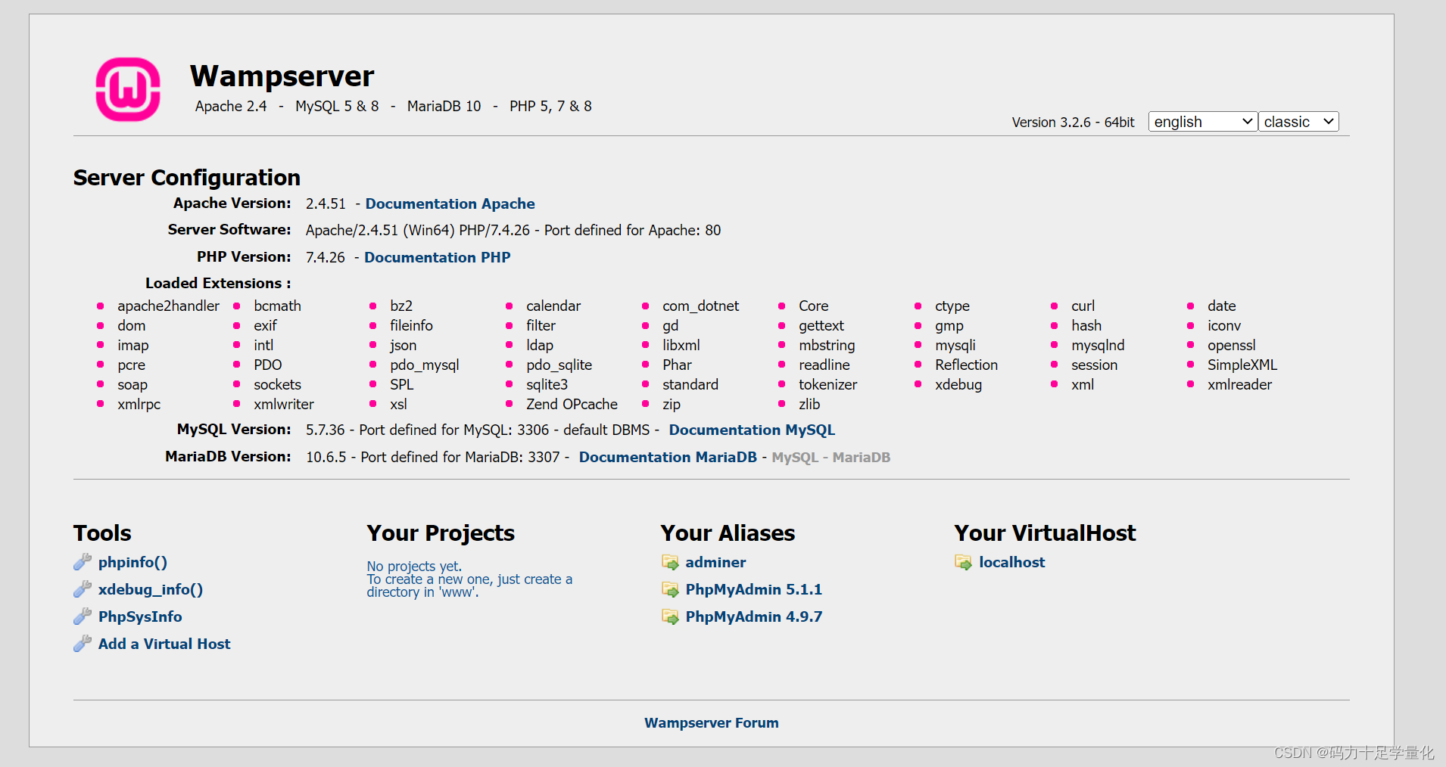Click the gettext extension entry

coord(821,325)
